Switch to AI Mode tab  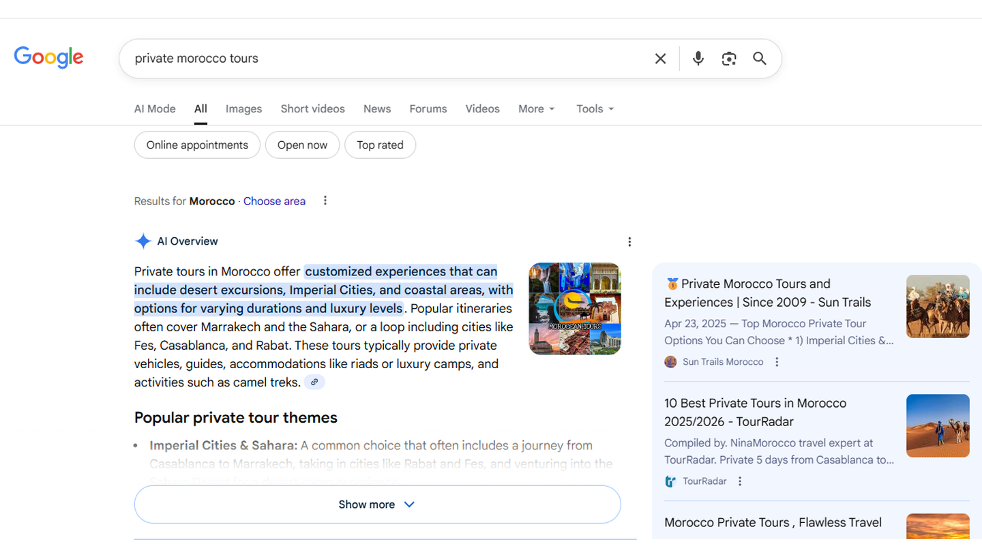click(x=155, y=109)
